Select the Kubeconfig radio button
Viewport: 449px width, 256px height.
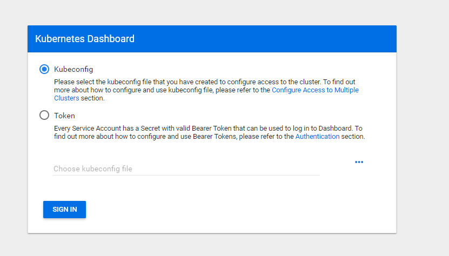(x=44, y=69)
